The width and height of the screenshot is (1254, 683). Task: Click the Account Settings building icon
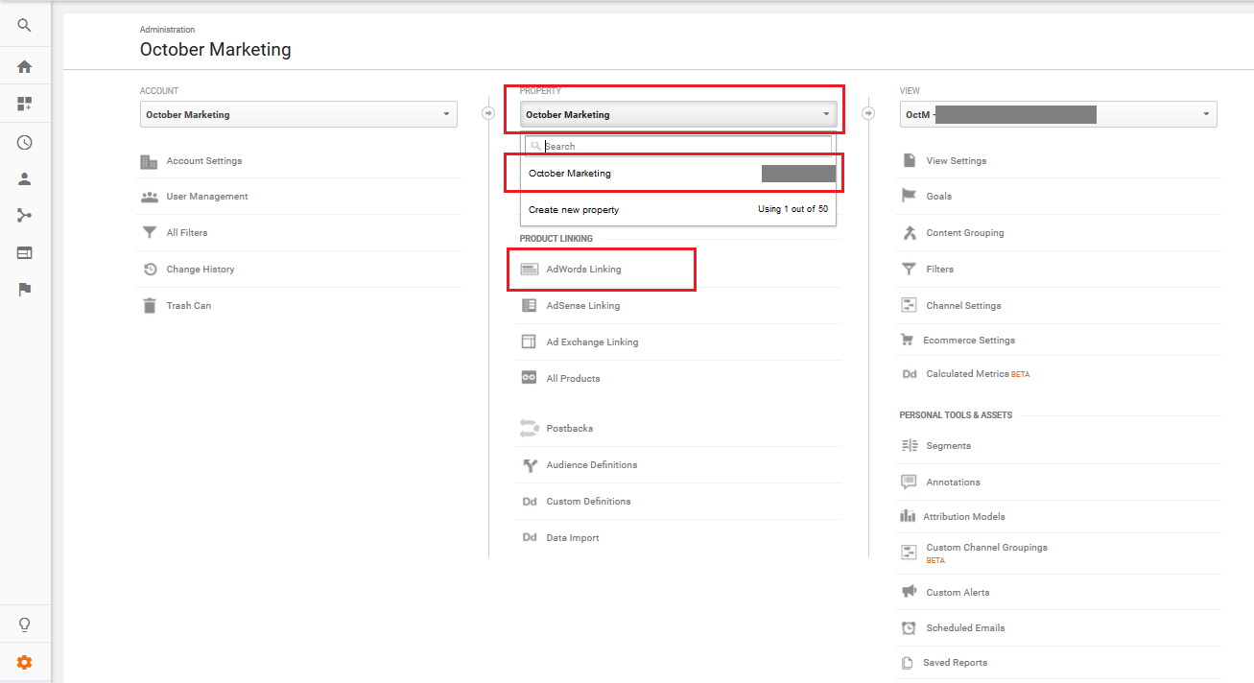[149, 161]
